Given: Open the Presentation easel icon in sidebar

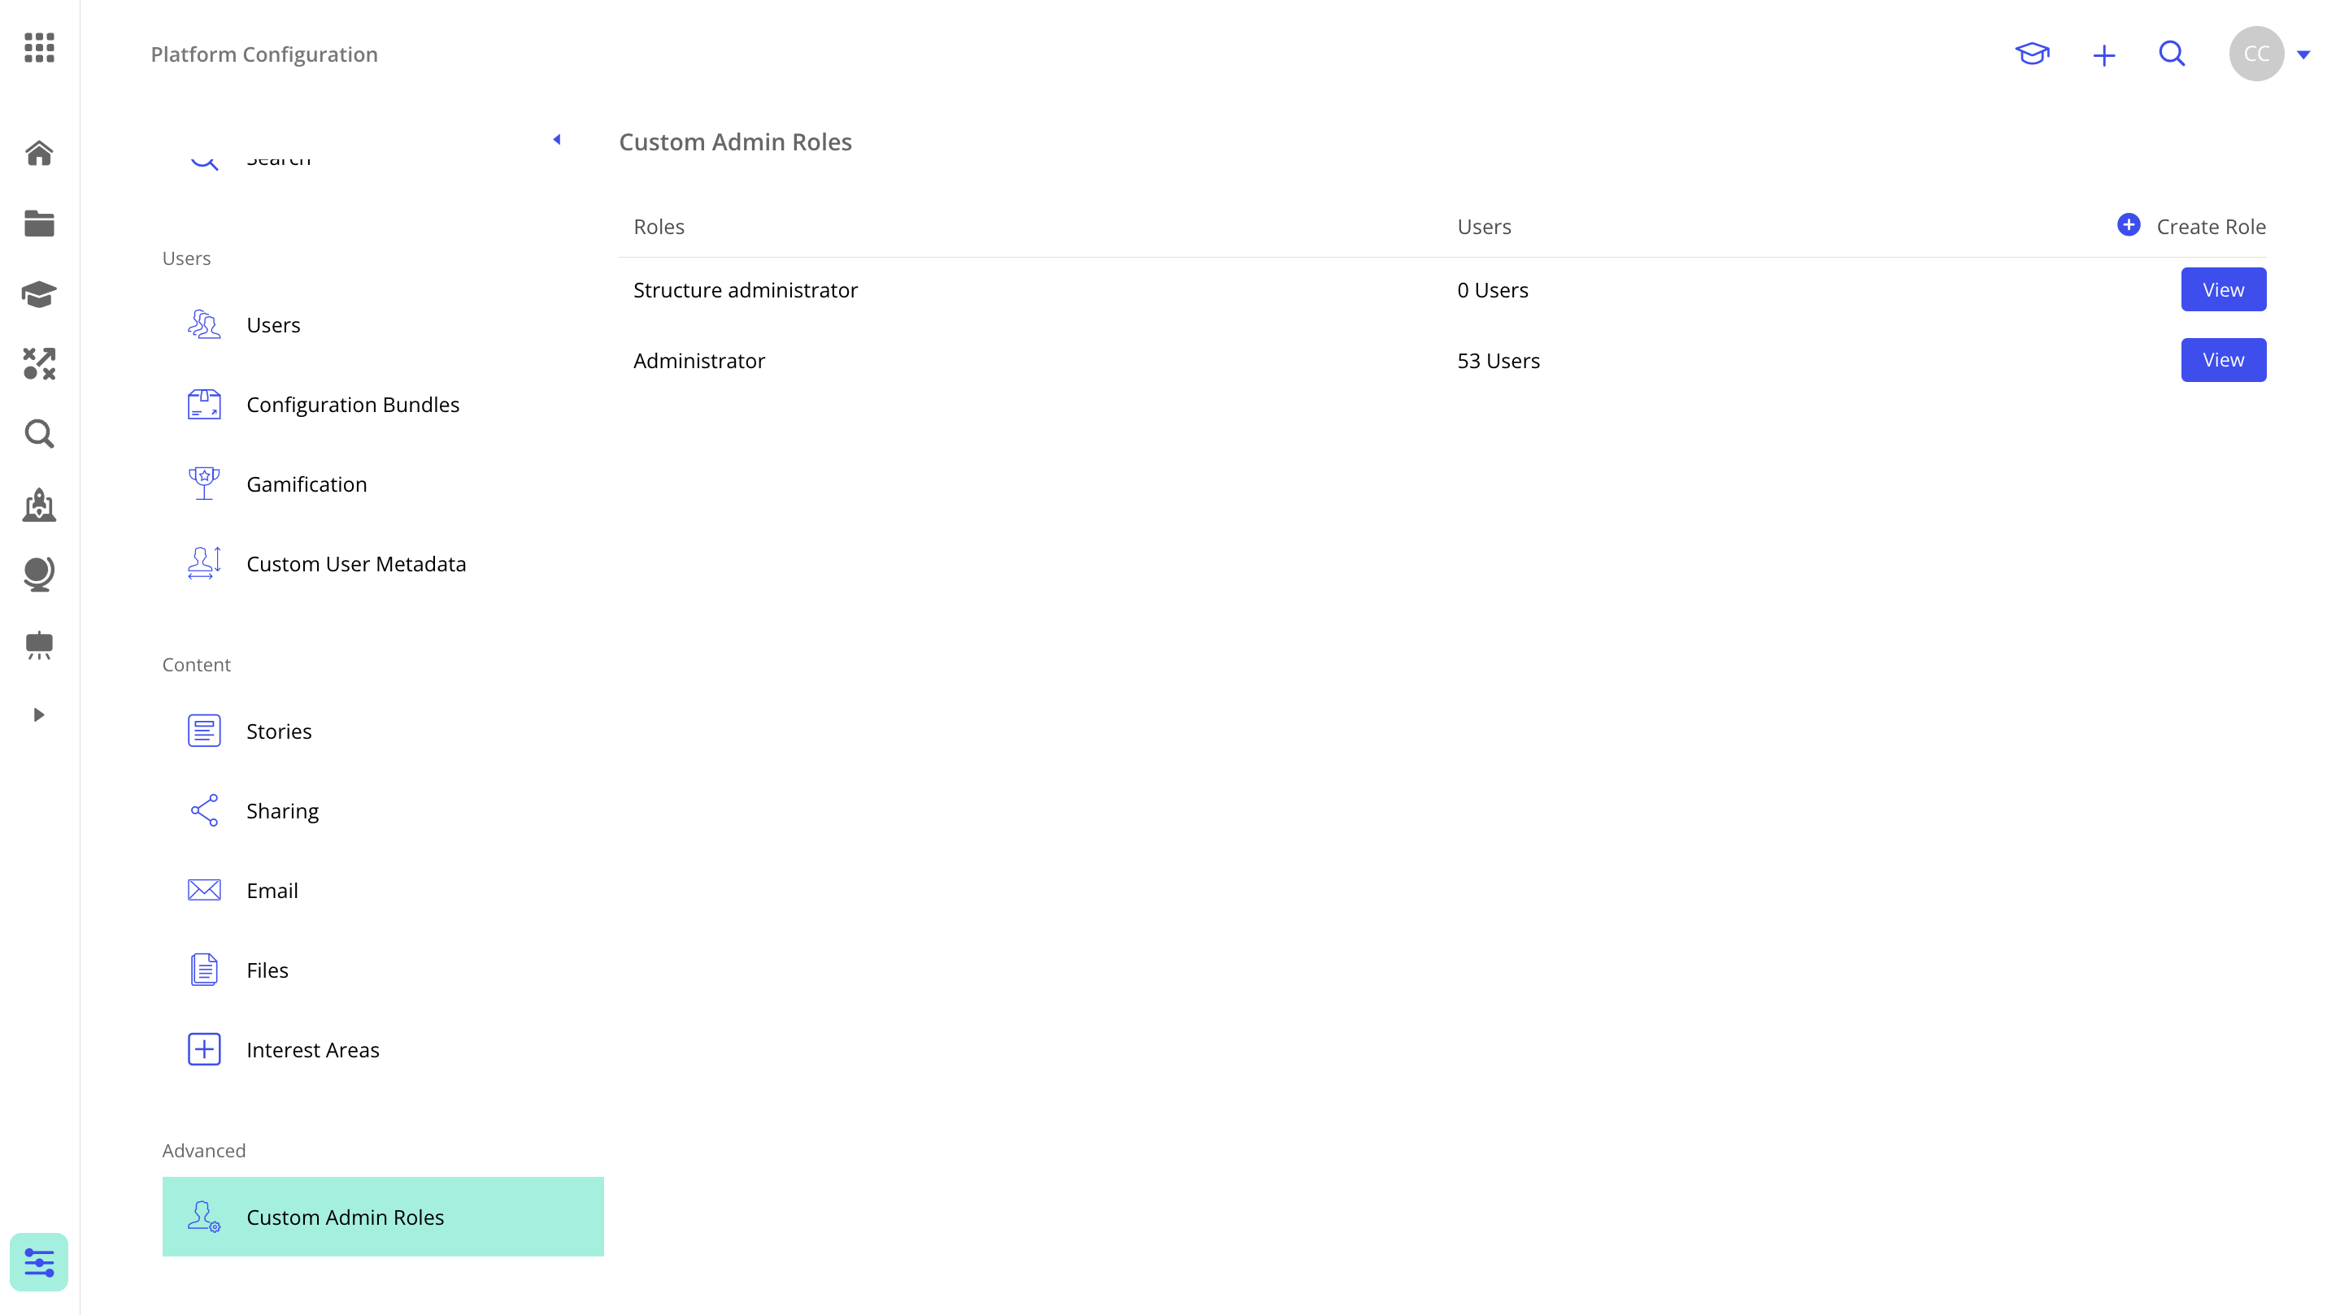Looking at the screenshot, I should 39,644.
